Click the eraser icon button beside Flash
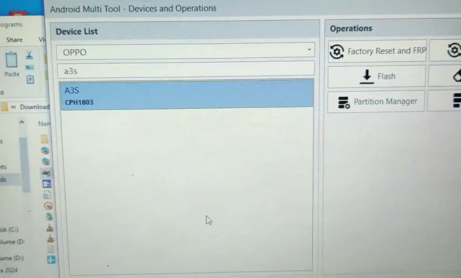Screen dimensions: 461x278 coord(446,76)
